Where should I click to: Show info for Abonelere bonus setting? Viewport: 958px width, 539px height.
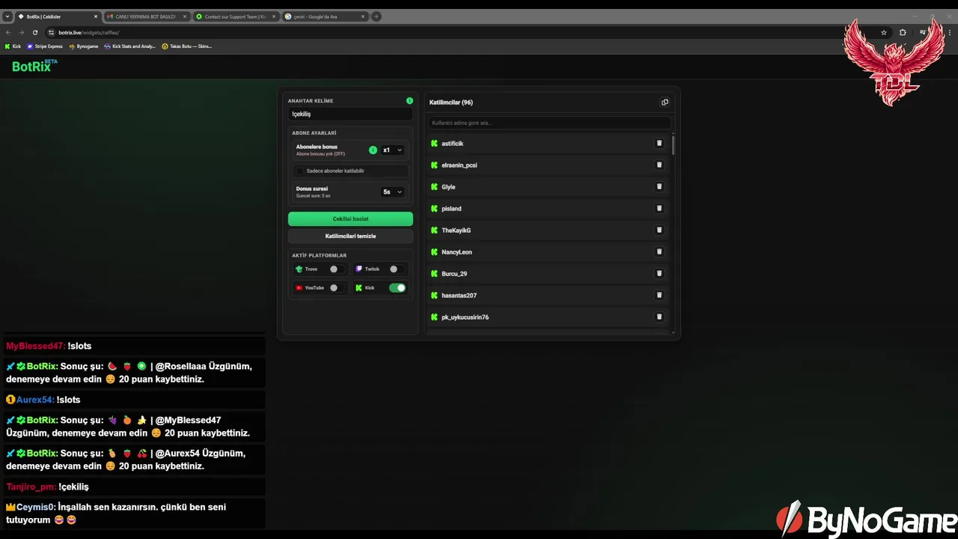coord(373,150)
